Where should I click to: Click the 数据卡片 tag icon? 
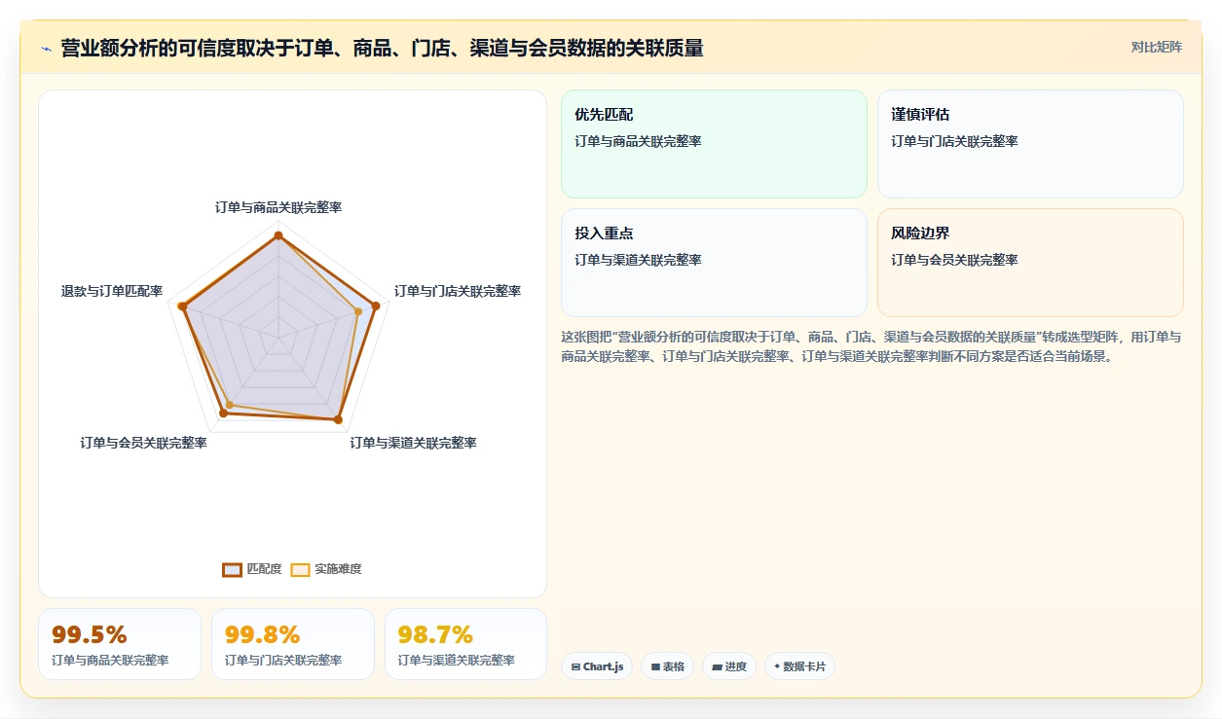click(777, 667)
